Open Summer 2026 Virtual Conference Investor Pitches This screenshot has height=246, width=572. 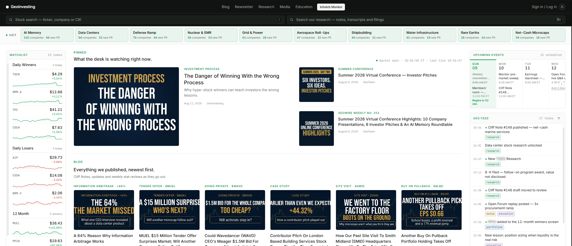click(x=387, y=75)
